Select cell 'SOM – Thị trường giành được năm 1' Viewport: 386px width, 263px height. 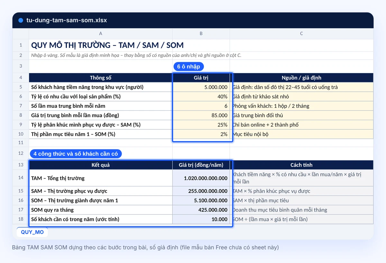(x=101, y=200)
